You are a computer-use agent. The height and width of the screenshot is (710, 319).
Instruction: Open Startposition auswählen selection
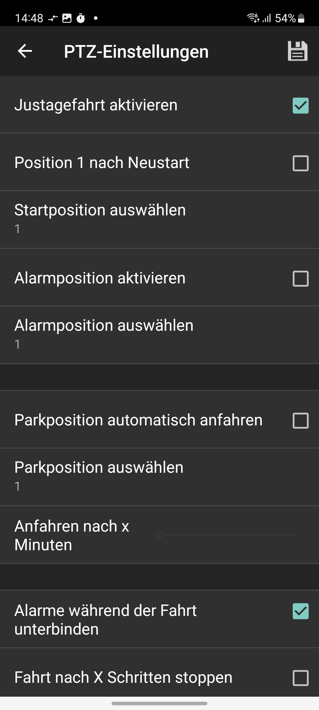point(159,219)
